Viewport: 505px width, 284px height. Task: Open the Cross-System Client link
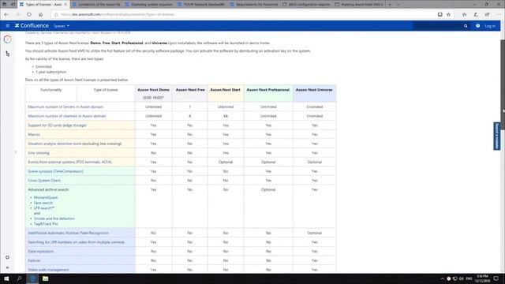[x=44, y=181]
